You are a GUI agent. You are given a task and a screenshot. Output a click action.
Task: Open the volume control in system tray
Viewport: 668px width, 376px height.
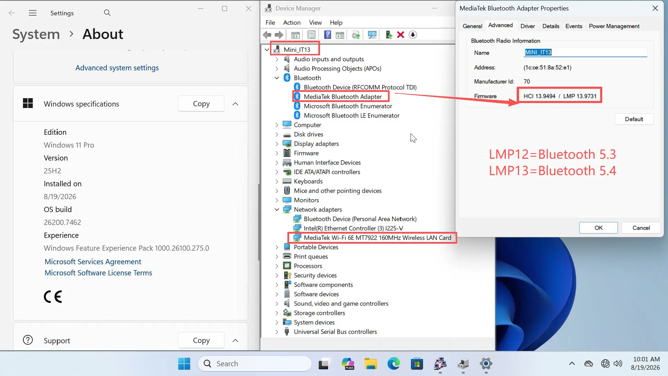click(618, 364)
